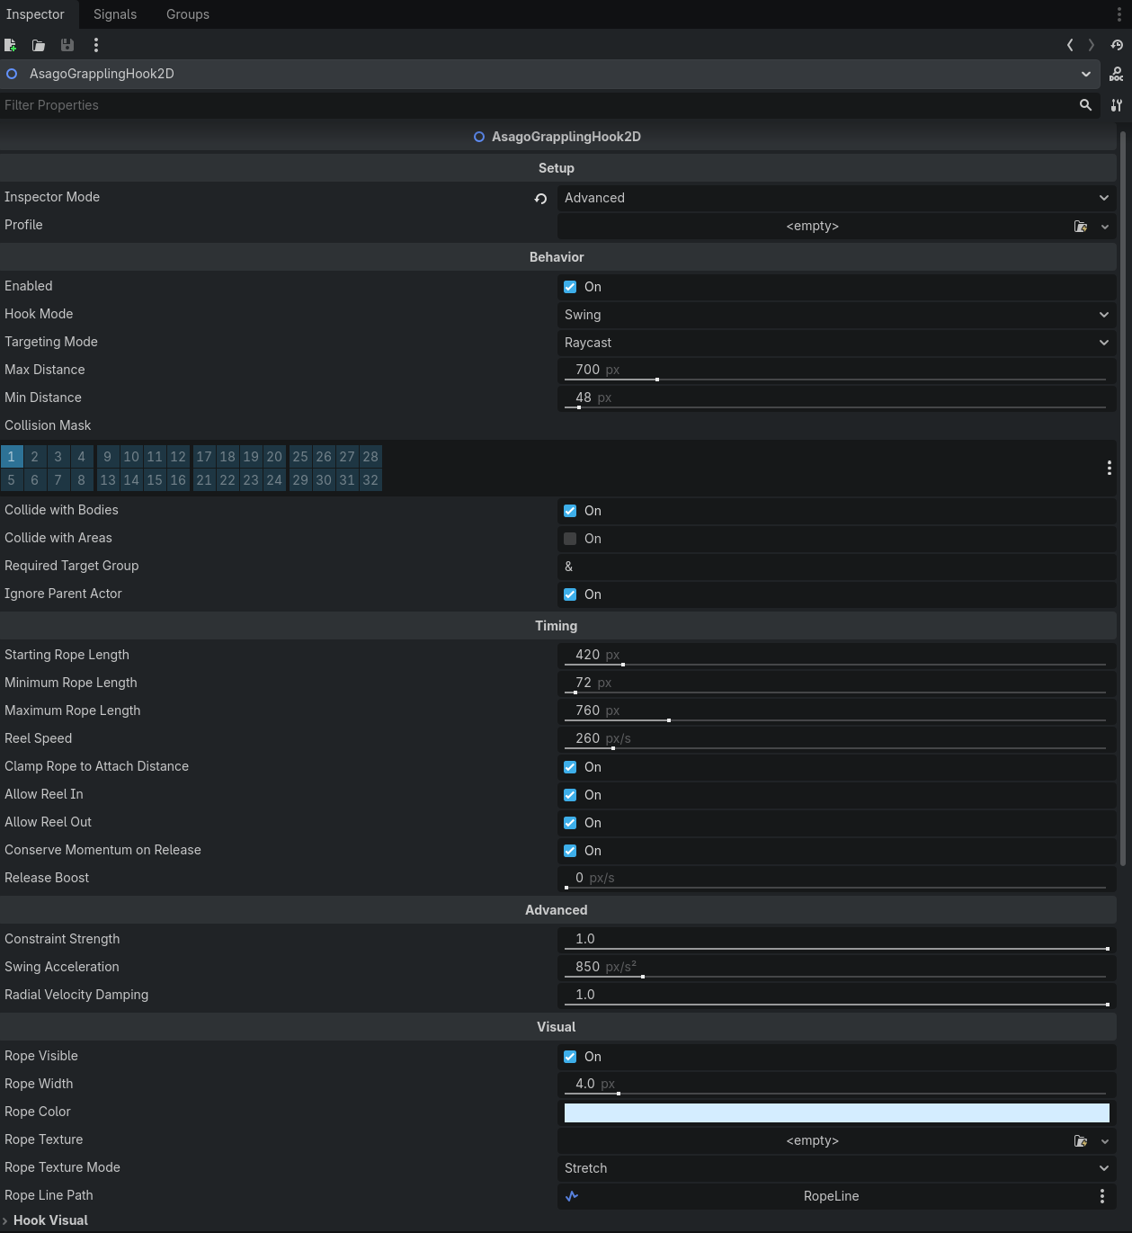Switch to the Signals tab
1132x1233 pixels.
(115, 14)
